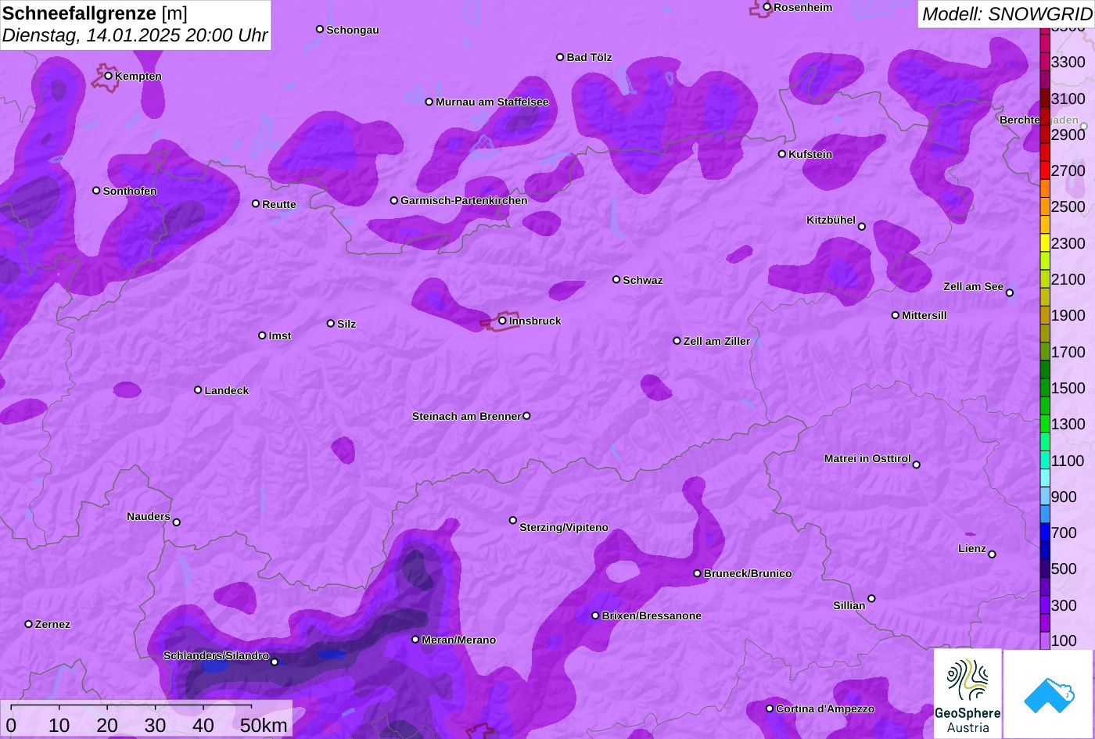Image resolution: width=1095 pixels, height=739 pixels.
Task: Click the Steinach am Brenner label
Action: point(466,416)
